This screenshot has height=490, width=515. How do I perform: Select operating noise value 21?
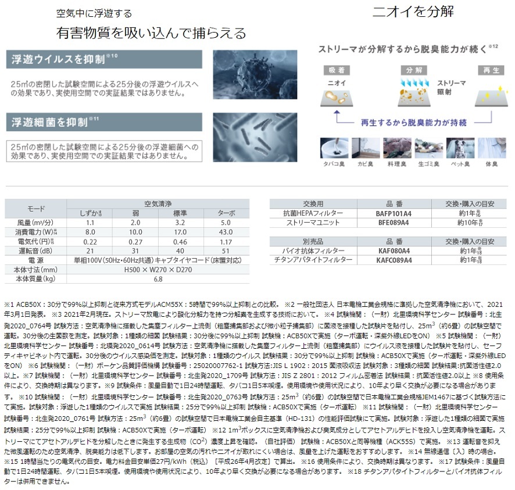pos(90,251)
